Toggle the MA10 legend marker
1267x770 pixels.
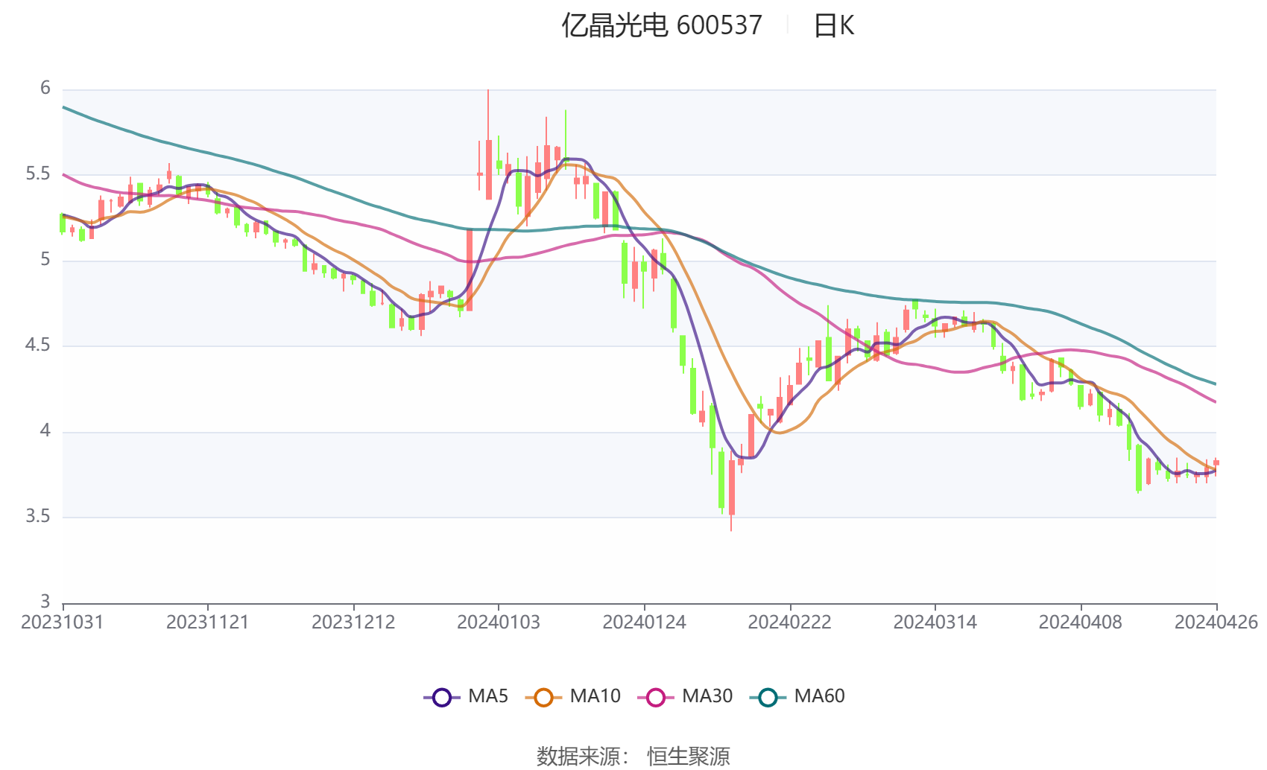tap(543, 697)
